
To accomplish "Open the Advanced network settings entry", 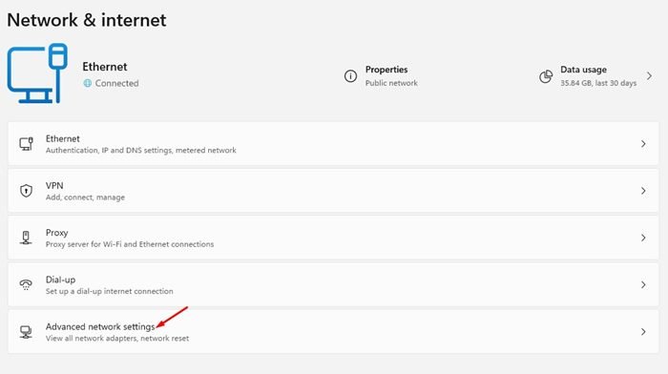I will click(x=333, y=331).
